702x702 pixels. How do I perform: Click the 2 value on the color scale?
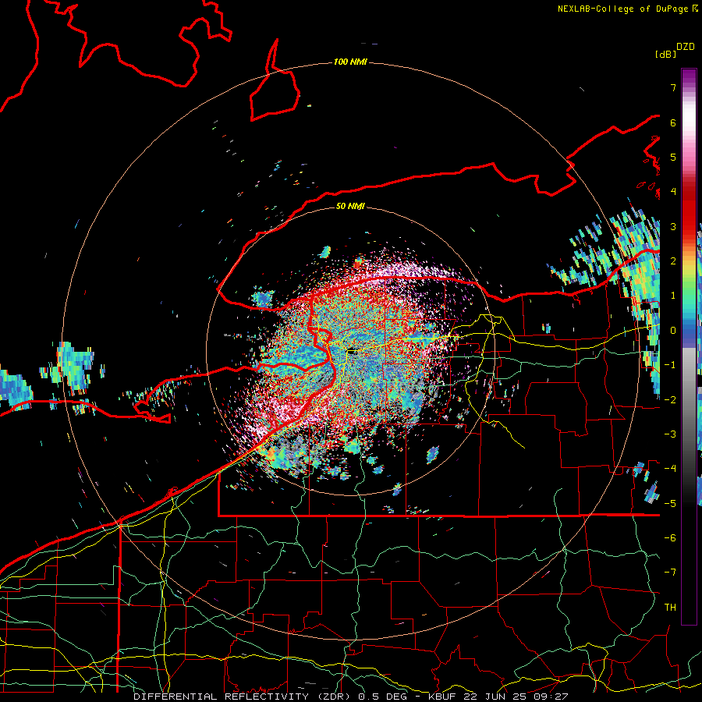coord(673,261)
